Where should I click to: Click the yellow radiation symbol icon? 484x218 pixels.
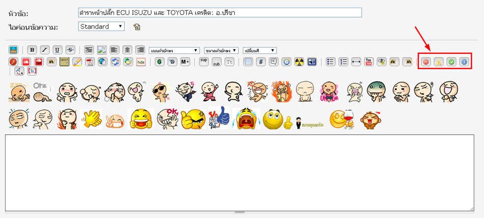coord(299,62)
